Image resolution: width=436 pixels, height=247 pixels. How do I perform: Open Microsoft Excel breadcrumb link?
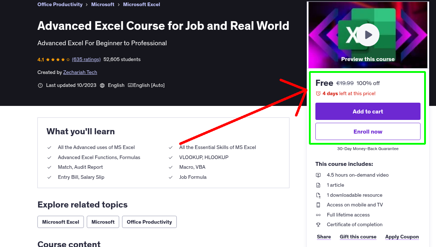click(141, 4)
